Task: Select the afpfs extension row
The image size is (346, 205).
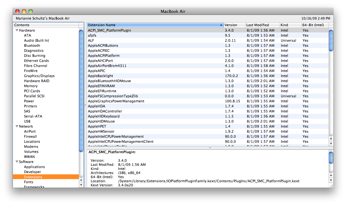Action: (208, 35)
